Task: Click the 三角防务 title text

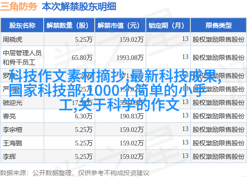Action: (19, 7)
